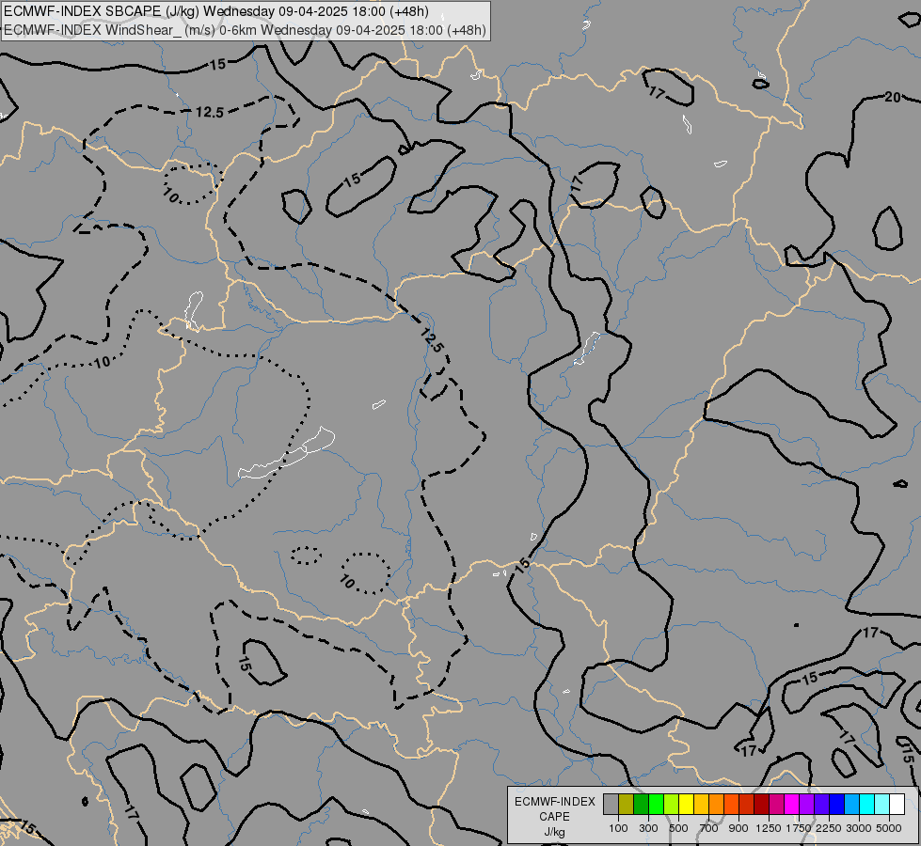Click the SBCAPE title line in header
This screenshot has height=846, width=921.
216,11
